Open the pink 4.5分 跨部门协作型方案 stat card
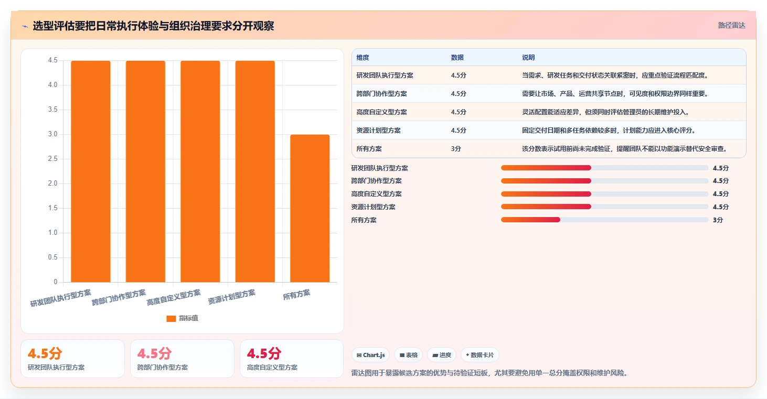Viewport: 767px width, 399px height. (182, 359)
